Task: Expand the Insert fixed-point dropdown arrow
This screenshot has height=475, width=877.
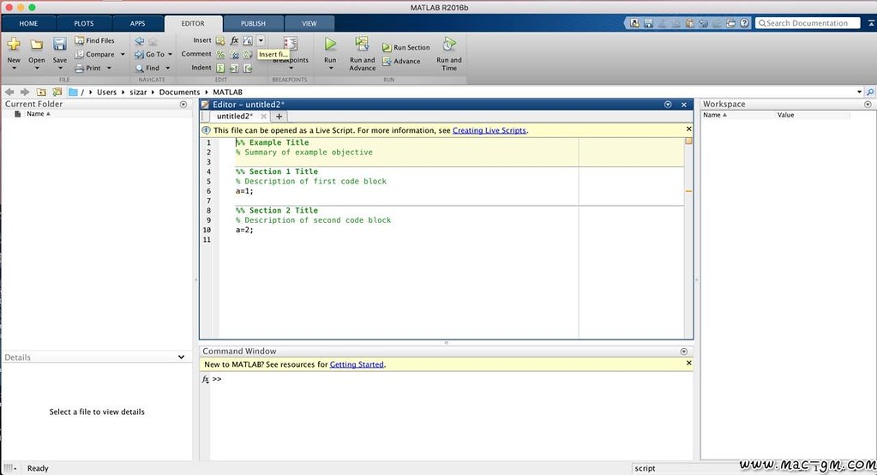Action: coord(261,40)
